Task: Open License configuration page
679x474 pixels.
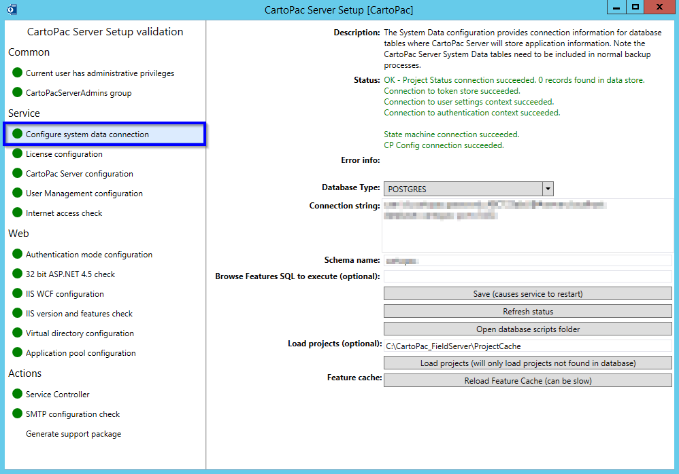Action: pyautogui.click(x=64, y=154)
